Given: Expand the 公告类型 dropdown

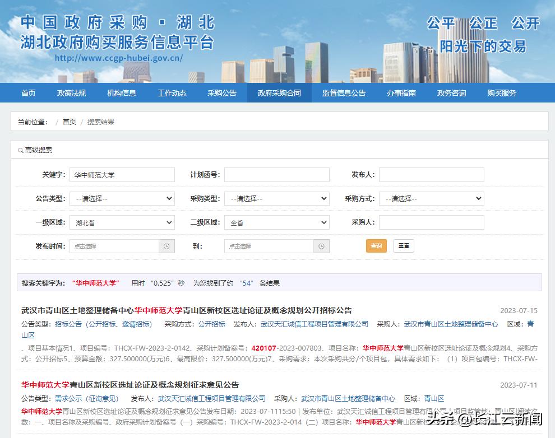Looking at the screenshot, I should click(x=122, y=199).
